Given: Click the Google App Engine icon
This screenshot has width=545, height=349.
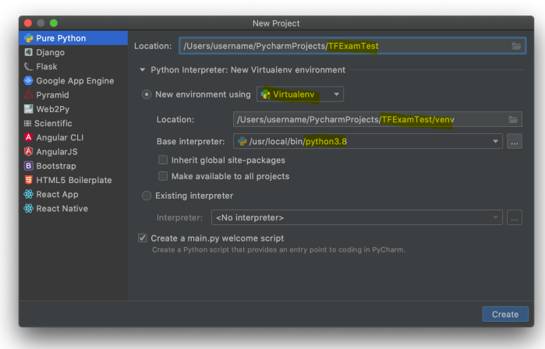Looking at the screenshot, I should tap(29, 80).
